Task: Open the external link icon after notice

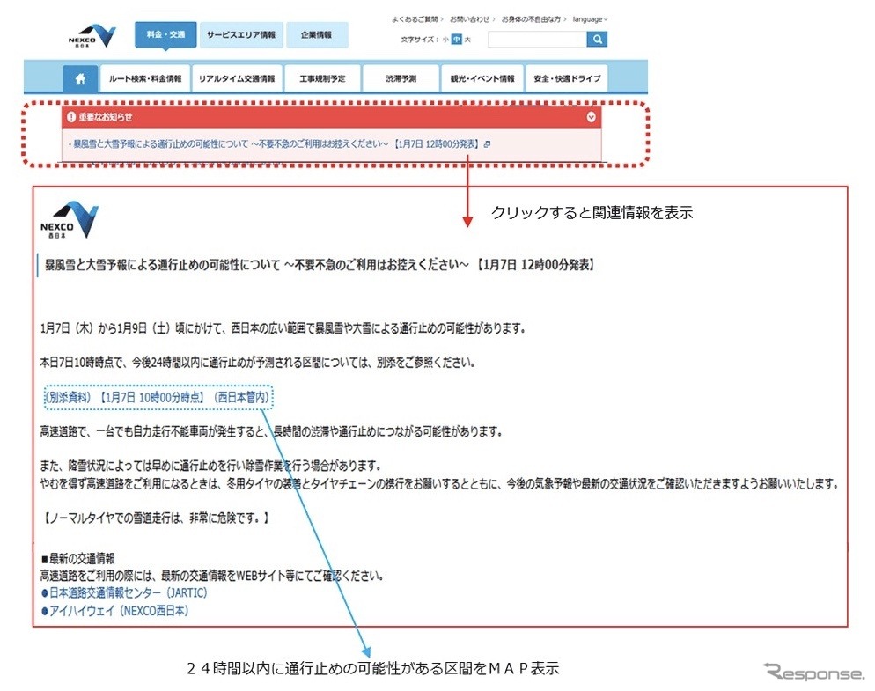Action: [x=487, y=144]
